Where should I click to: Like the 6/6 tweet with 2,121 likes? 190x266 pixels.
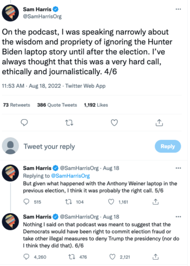coord(112,257)
